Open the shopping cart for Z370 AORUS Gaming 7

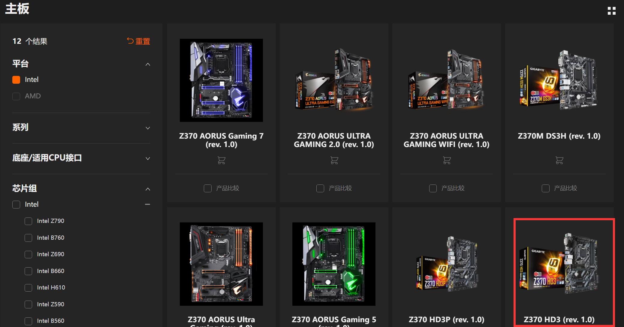[x=221, y=160]
